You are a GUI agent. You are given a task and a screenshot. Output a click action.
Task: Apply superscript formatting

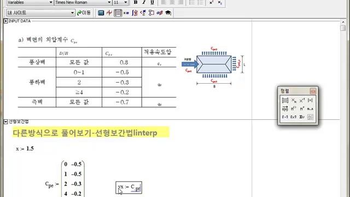point(211,2)
